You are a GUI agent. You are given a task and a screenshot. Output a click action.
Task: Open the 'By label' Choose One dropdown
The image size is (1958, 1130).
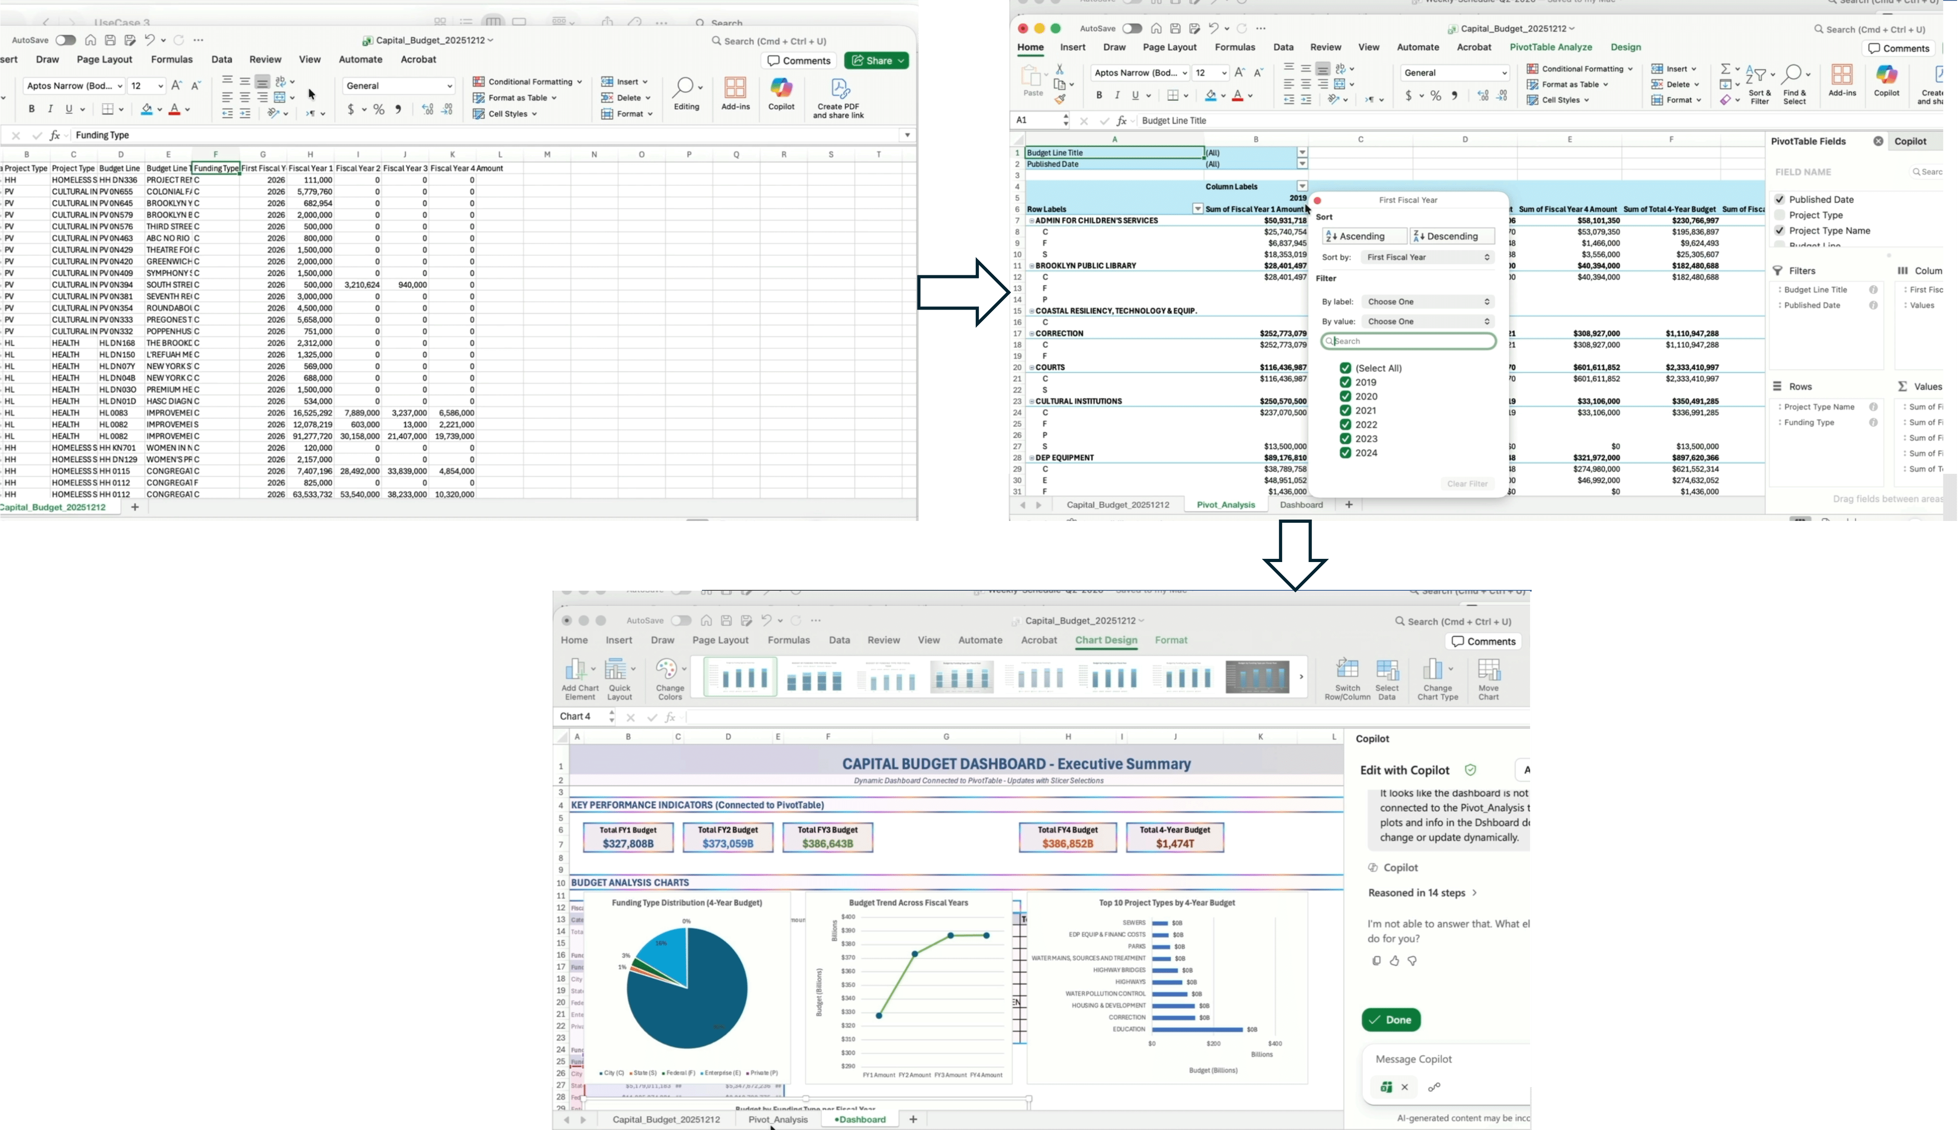tap(1427, 302)
